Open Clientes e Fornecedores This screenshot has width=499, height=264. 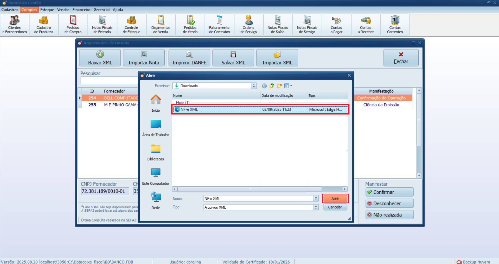14,24
